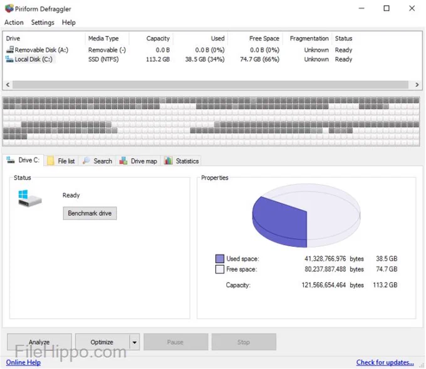The height and width of the screenshot is (369, 426).
Task: Click the File list folder icon
Action: [51, 161]
